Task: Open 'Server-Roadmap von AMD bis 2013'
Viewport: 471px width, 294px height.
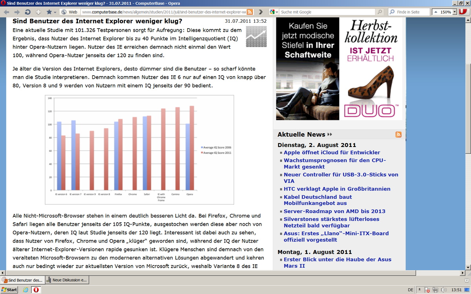Action: (335, 211)
